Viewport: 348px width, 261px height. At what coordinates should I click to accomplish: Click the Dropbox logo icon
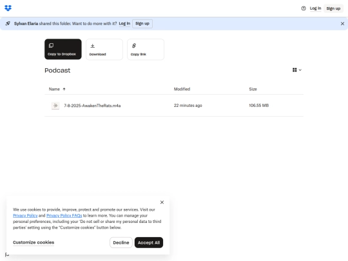point(8,8)
